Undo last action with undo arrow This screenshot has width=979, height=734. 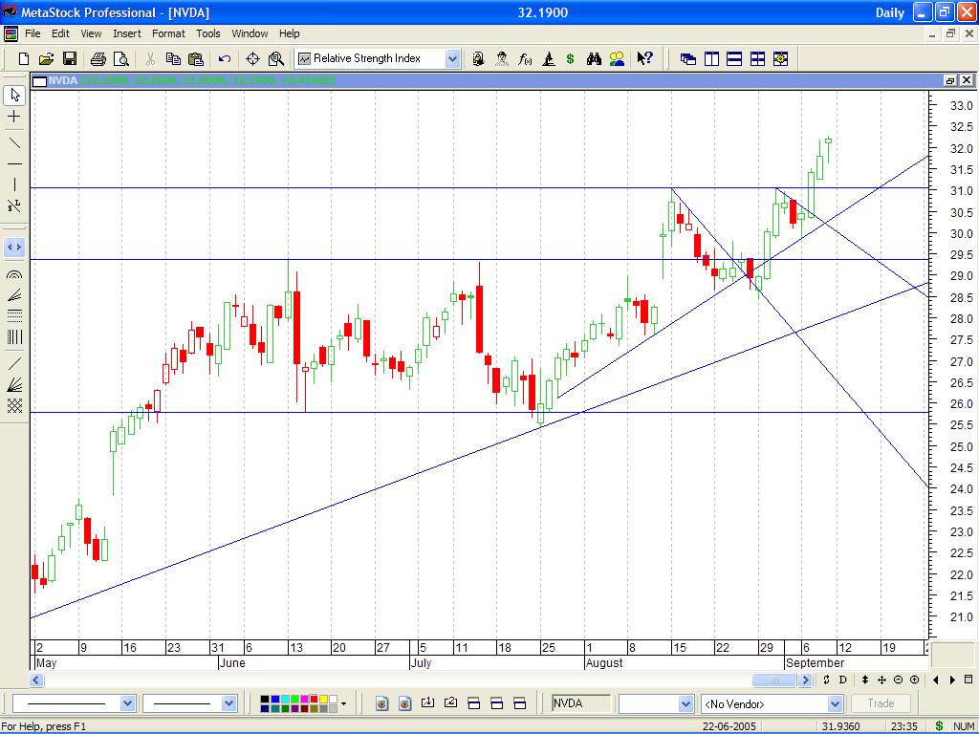225,58
